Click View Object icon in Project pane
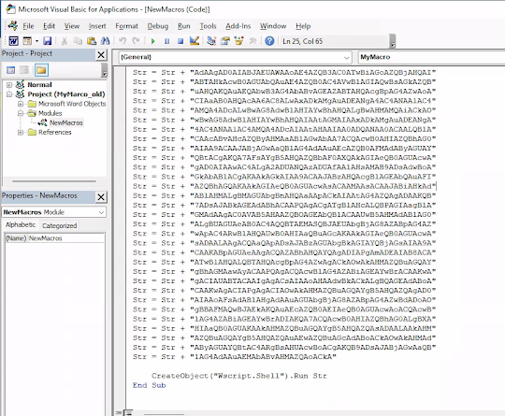The image size is (505, 416). point(24,70)
